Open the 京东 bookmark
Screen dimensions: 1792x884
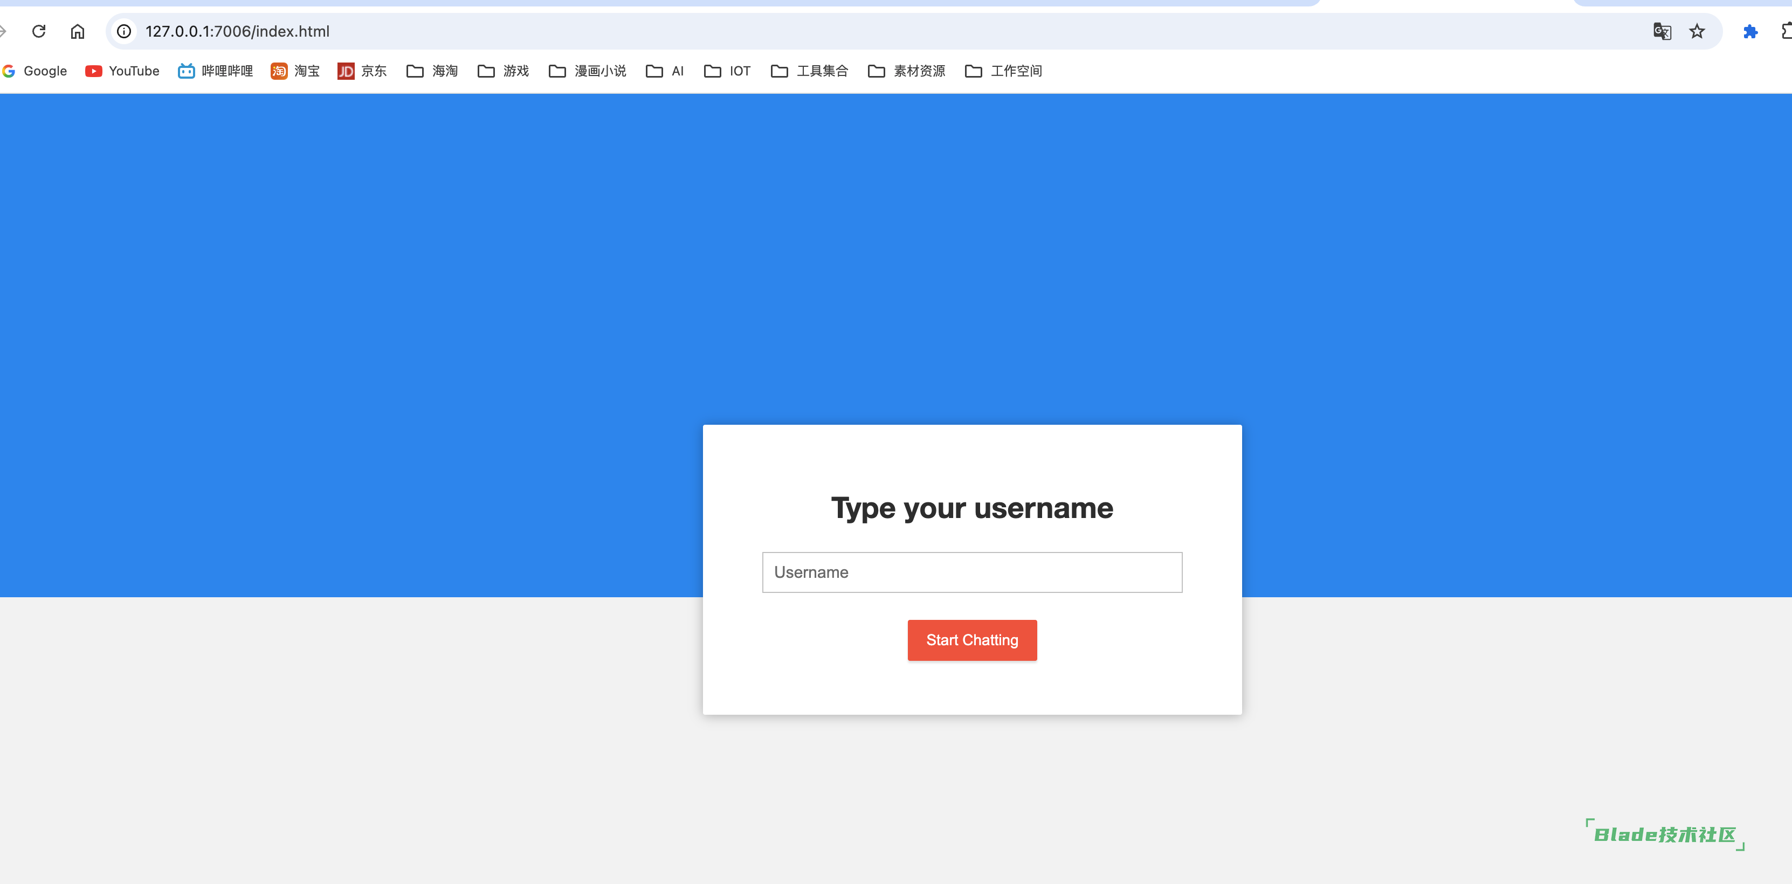pyautogui.click(x=362, y=71)
